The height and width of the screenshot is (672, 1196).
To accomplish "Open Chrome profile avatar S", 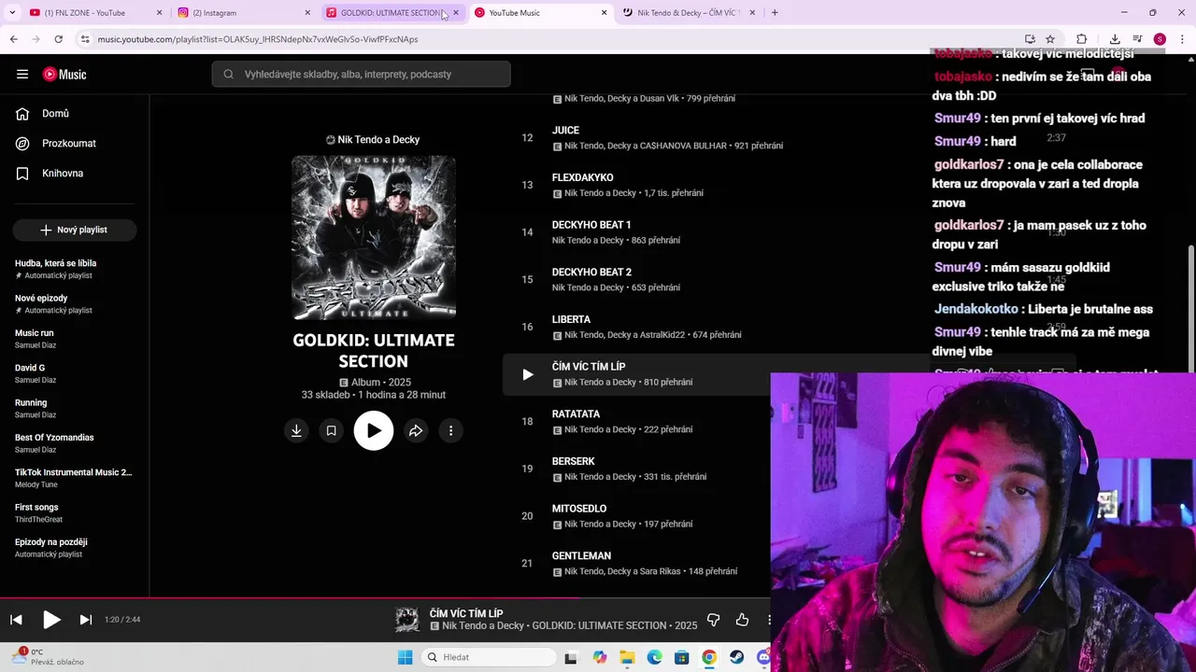I will coord(1160,39).
